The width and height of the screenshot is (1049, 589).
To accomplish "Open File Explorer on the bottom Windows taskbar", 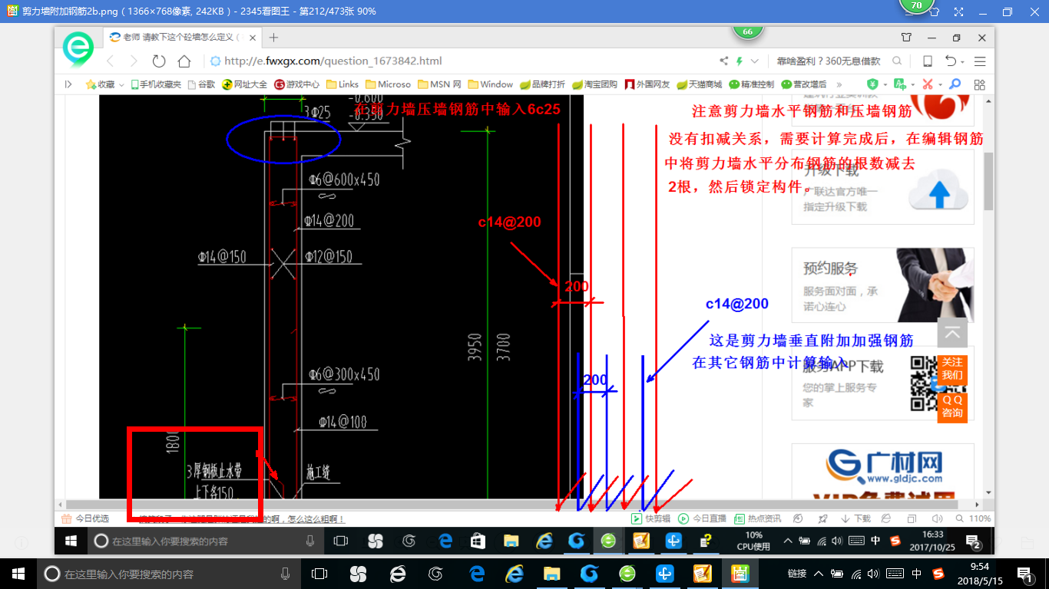I will (551, 574).
